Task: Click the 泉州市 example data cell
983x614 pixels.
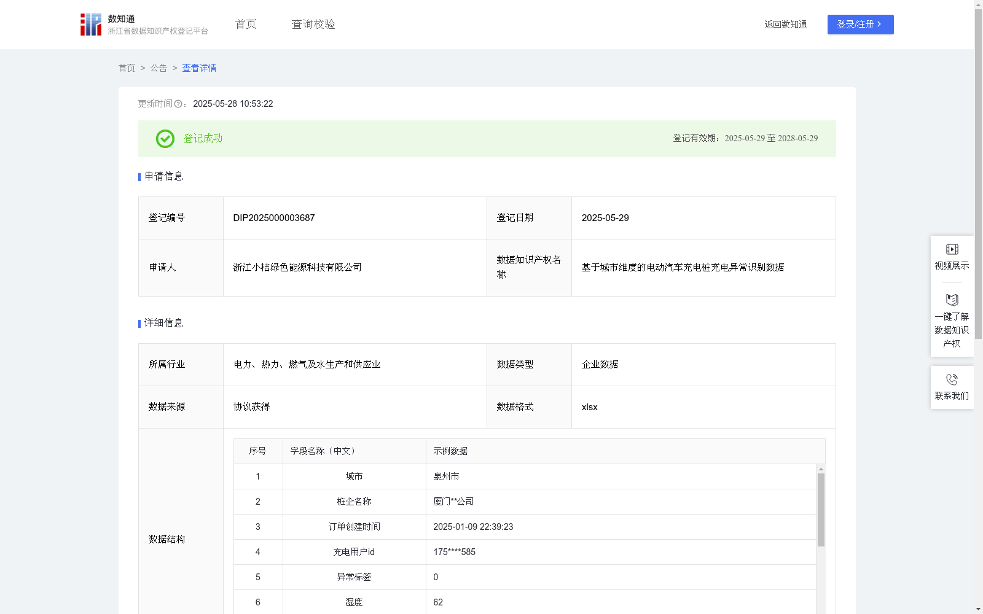Action: tap(445, 476)
